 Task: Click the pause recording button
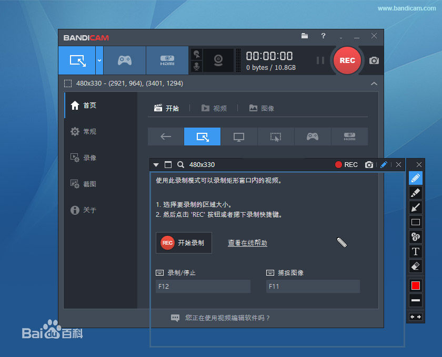(x=320, y=60)
